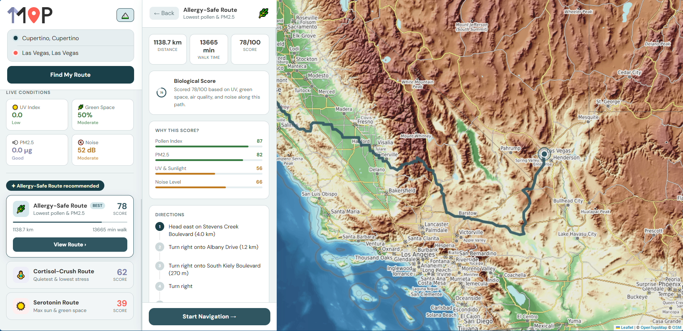The height and width of the screenshot is (331, 683).
Task: Click the Green Space leaf icon
Action: point(81,107)
